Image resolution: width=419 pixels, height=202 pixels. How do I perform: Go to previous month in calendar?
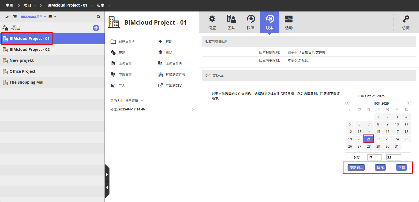click(x=347, y=103)
